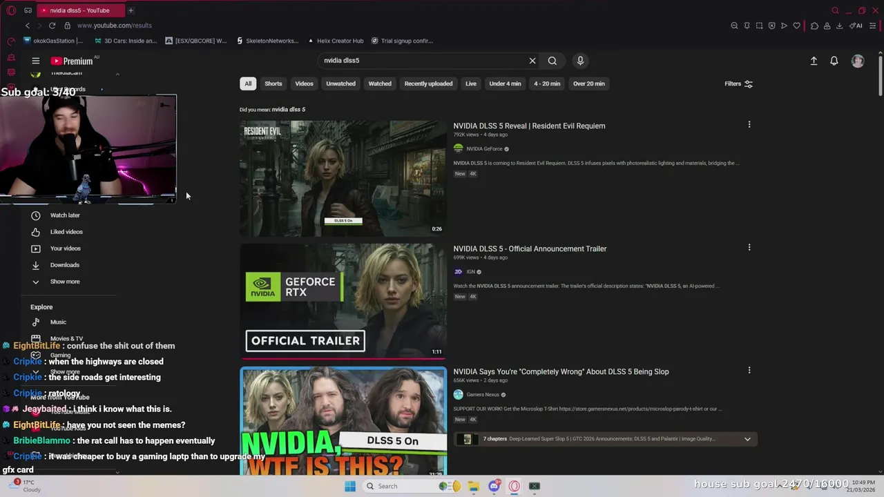Image resolution: width=884 pixels, height=497 pixels.
Task: Search by voice microphone icon
Action: (x=580, y=61)
